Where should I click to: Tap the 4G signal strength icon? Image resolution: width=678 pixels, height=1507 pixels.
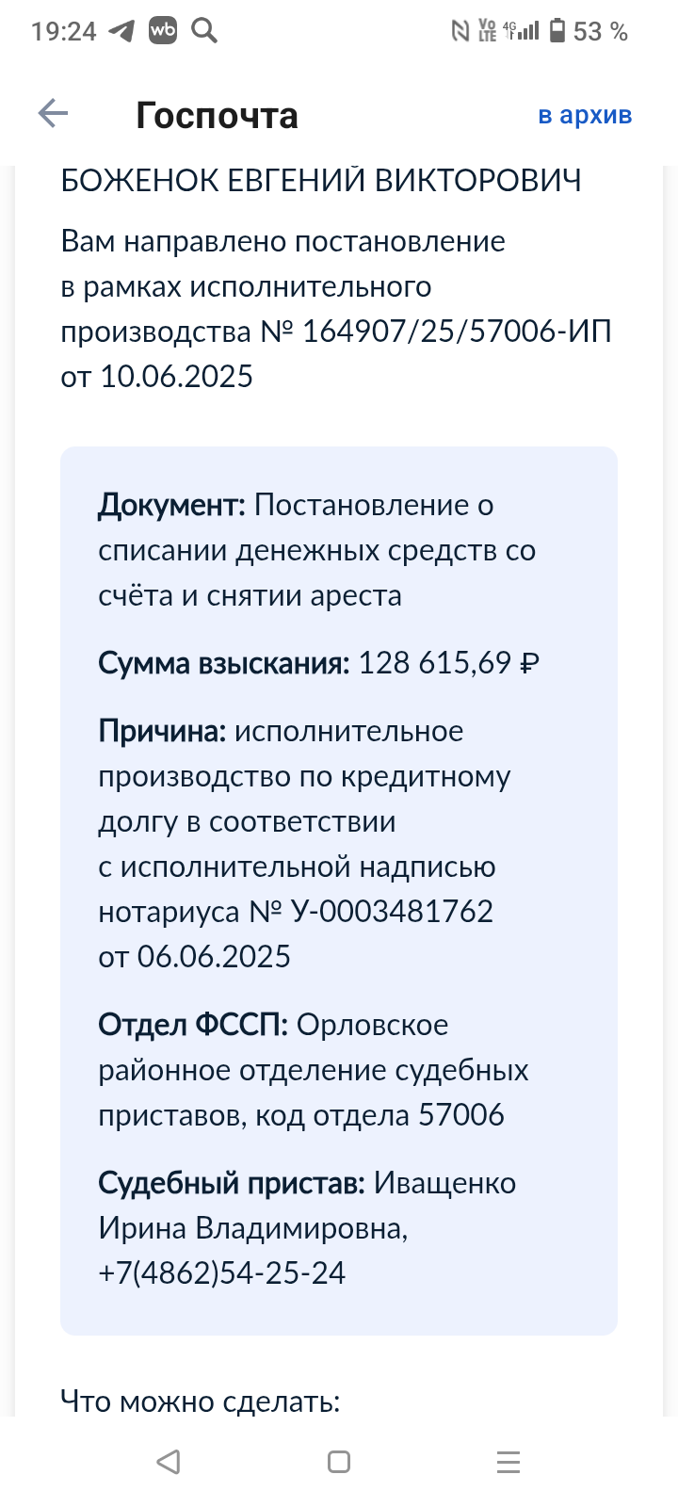pos(522,31)
